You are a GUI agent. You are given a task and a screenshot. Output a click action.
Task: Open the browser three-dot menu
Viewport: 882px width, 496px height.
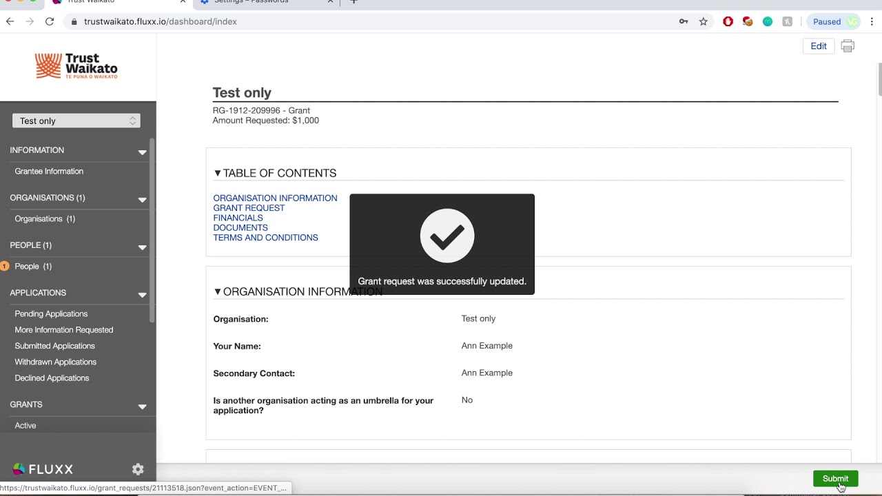(872, 21)
